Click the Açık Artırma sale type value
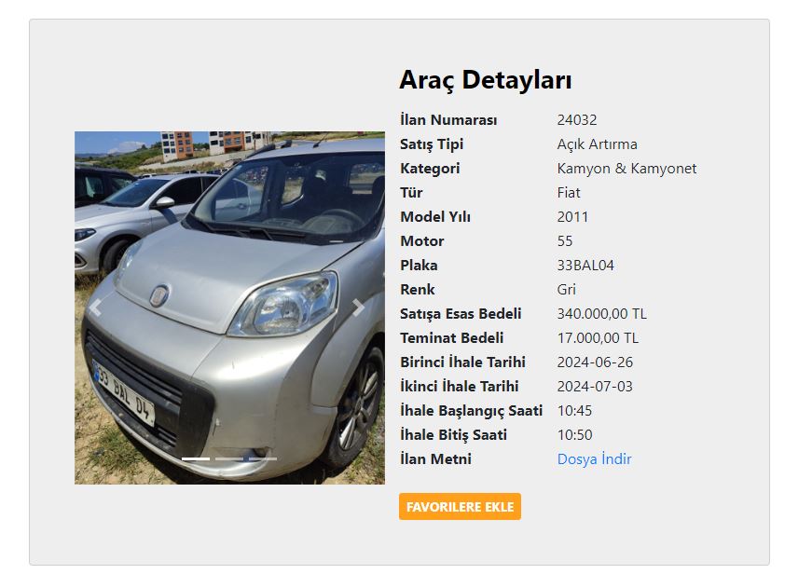 (597, 144)
